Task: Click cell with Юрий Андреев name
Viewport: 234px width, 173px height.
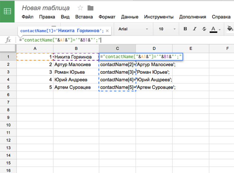Action: (76, 80)
